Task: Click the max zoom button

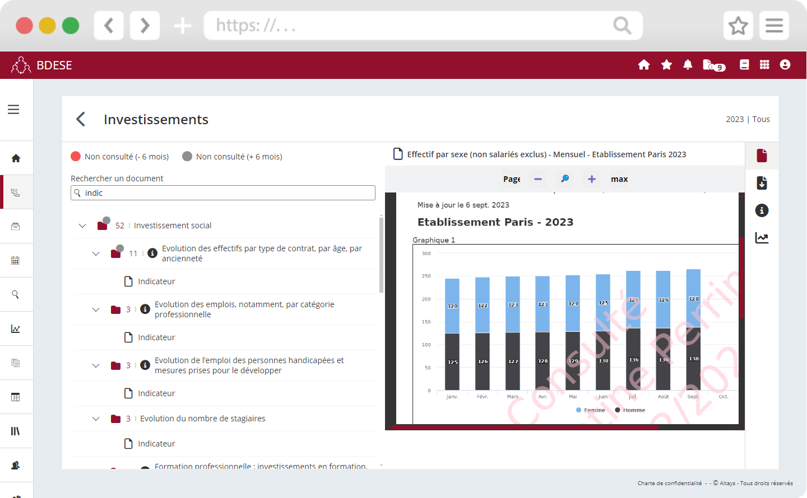Action: (x=619, y=179)
